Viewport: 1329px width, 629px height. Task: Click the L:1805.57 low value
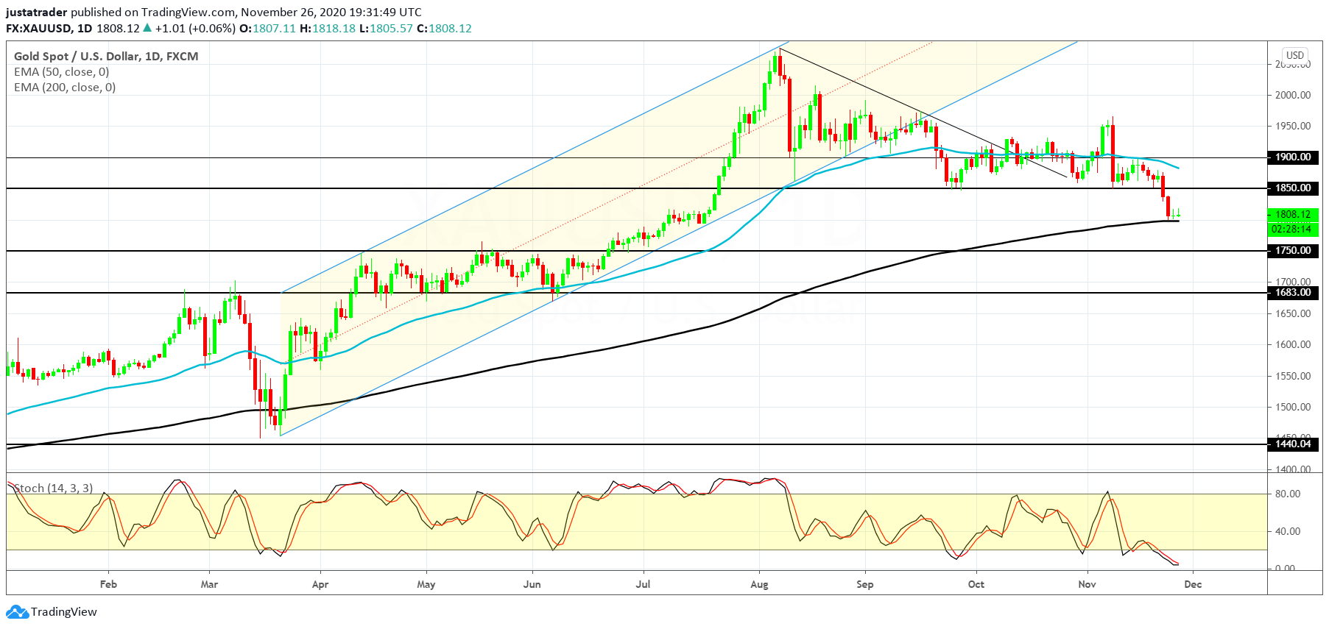[x=387, y=29]
